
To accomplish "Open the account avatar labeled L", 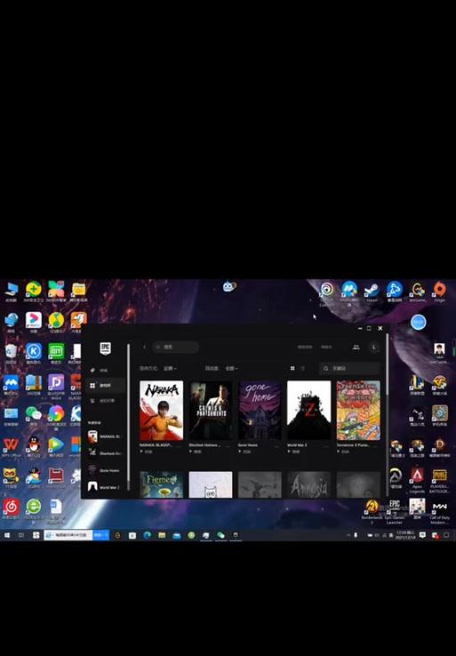I will coord(374,347).
